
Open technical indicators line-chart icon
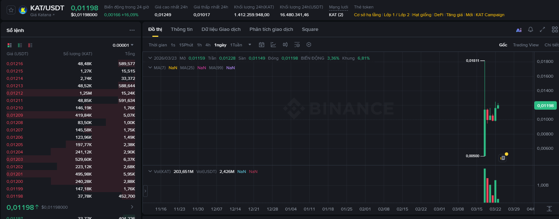point(273,45)
